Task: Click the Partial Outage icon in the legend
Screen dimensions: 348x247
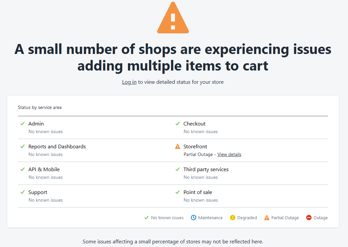Action: pyautogui.click(x=267, y=218)
